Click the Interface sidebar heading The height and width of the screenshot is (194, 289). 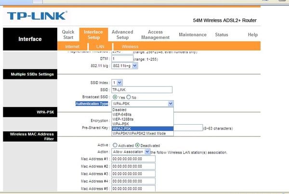(30, 39)
